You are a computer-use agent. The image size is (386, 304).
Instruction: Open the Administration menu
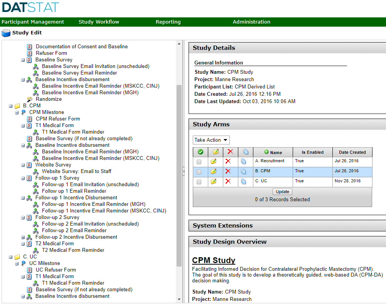(251, 22)
